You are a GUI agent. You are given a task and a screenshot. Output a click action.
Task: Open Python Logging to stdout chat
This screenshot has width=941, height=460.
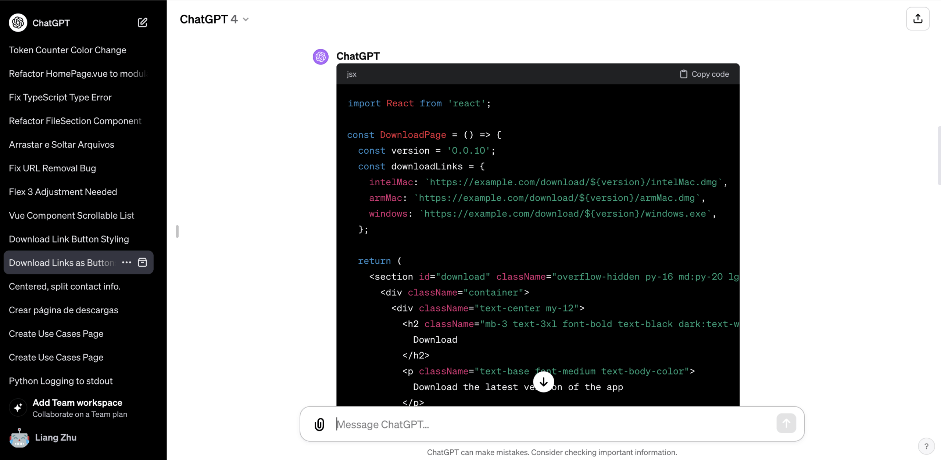click(x=61, y=381)
